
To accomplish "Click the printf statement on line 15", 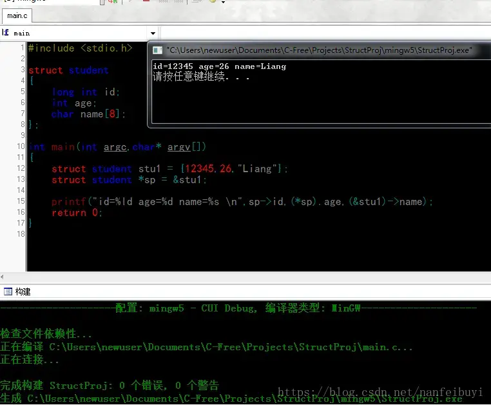I will point(242,202).
